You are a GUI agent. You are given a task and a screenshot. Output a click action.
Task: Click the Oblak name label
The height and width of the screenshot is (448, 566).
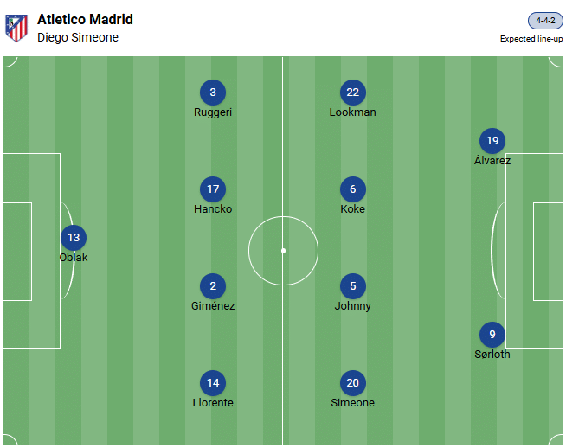coord(74,258)
